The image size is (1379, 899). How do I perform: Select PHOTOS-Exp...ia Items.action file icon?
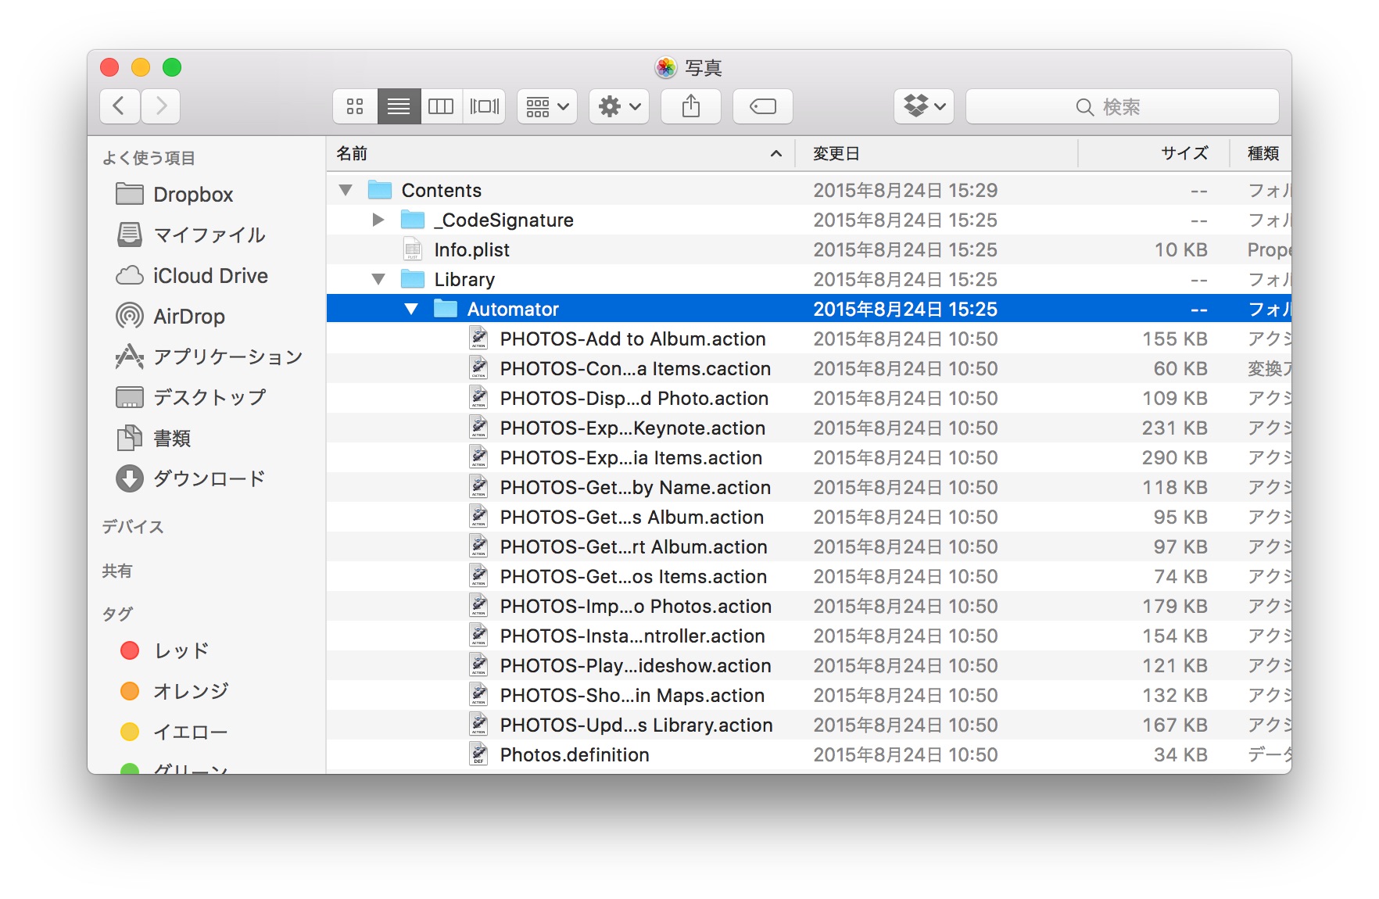pyautogui.click(x=478, y=457)
